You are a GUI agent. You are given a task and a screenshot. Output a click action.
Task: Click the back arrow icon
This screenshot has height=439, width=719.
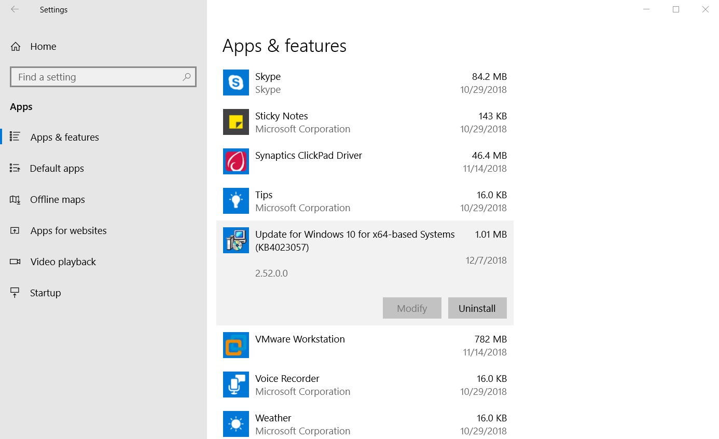(x=15, y=9)
